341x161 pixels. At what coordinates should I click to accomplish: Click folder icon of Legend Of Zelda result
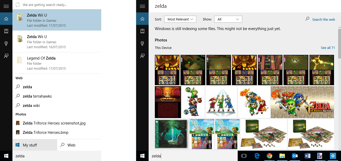pos(20,60)
